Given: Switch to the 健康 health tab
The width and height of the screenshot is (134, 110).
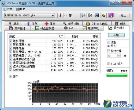Looking at the screenshot, I should point(50,24).
